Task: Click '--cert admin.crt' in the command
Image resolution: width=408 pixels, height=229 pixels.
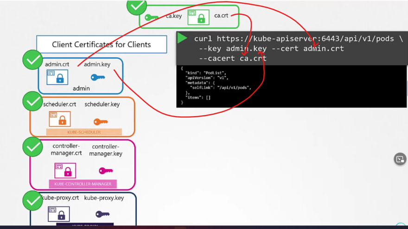Action: [308, 49]
